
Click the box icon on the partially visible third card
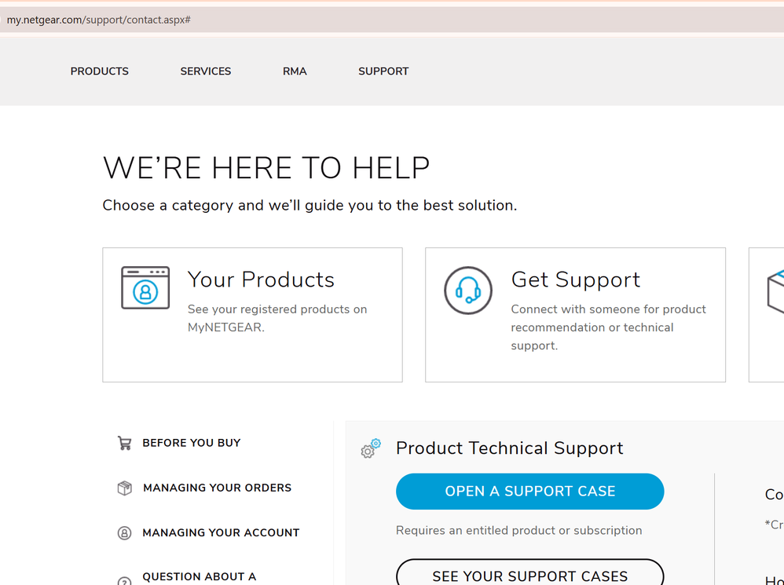(775, 291)
